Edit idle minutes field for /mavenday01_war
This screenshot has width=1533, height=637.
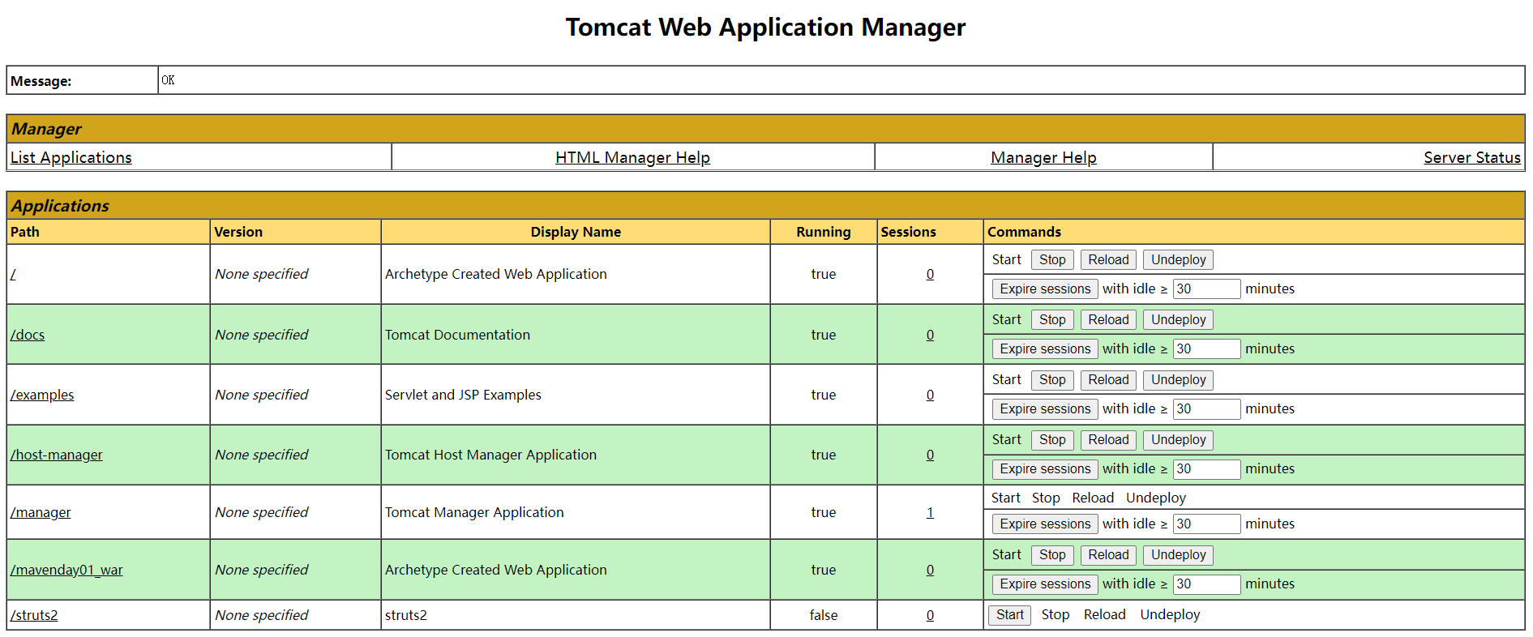pyautogui.click(x=1206, y=584)
